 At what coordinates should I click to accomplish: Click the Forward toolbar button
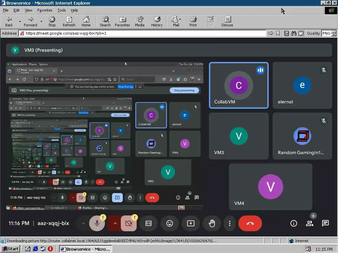[30, 21]
